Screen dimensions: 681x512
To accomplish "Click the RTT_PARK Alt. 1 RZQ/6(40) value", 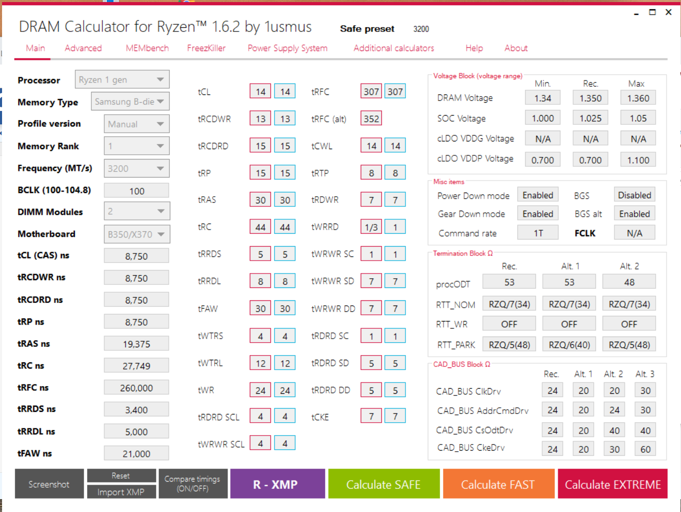I will pyautogui.click(x=569, y=344).
